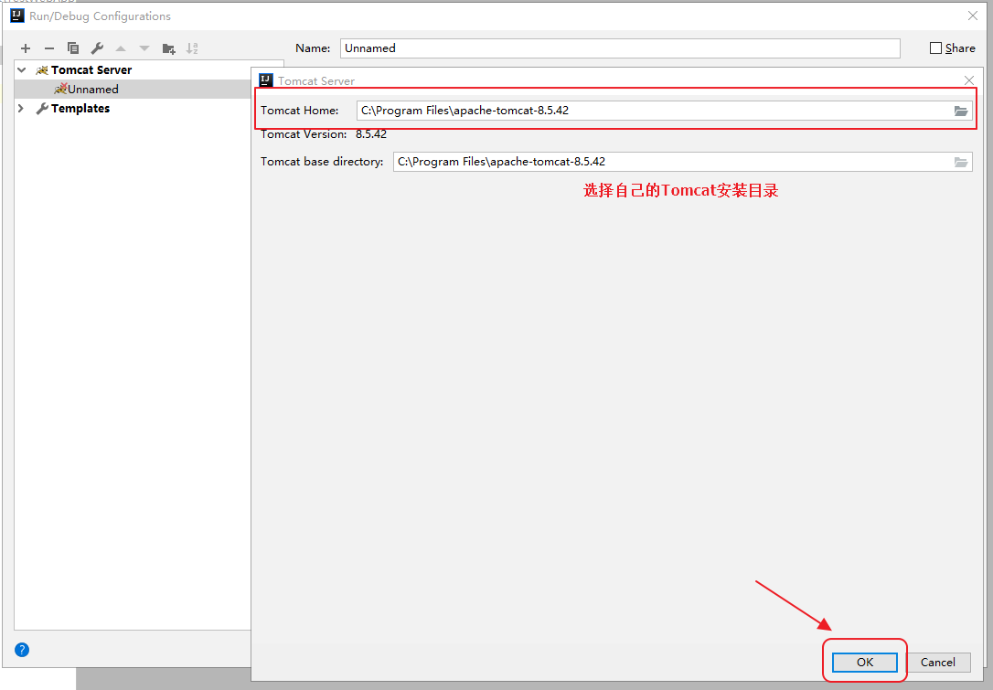
Task: Open edit templates wrench in toolbar
Action: (97, 48)
